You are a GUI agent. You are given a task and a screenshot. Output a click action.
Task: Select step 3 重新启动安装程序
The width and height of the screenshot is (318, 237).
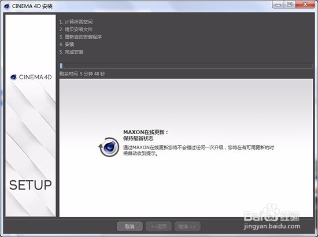[80, 37]
